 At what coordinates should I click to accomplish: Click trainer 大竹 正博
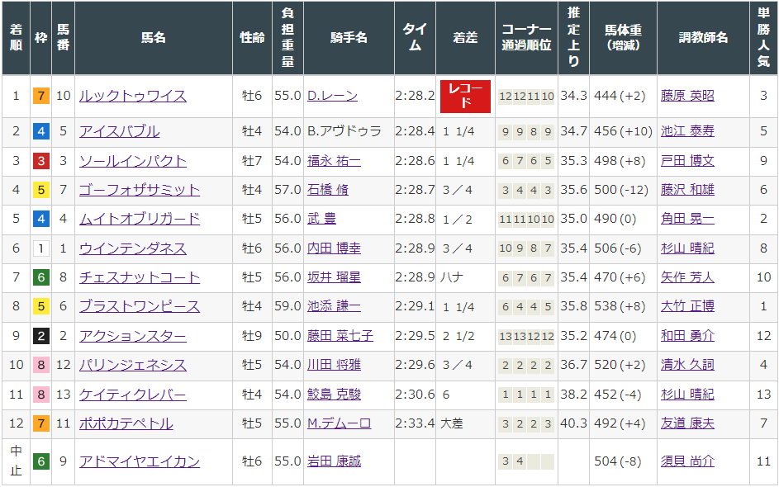pos(687,307)
